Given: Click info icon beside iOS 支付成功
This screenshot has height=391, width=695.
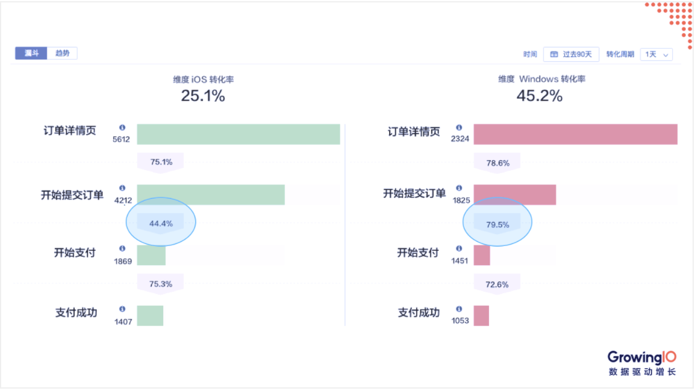Looking at the screenshot, I should pyautogui.click(x=122, y=309).
